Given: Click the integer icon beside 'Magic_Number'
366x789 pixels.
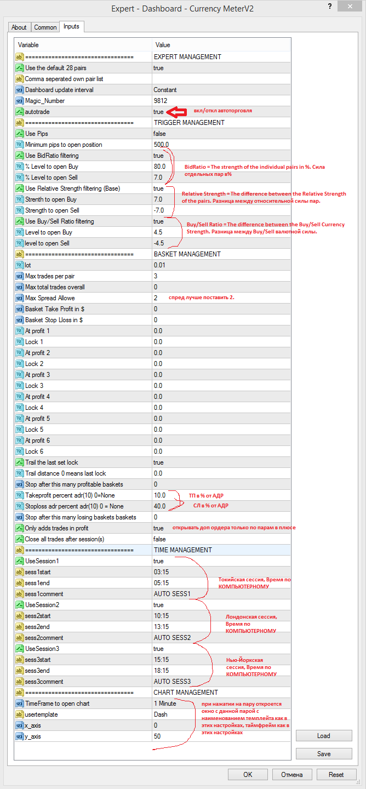Looking at the screenshot, I should point(19,101).
